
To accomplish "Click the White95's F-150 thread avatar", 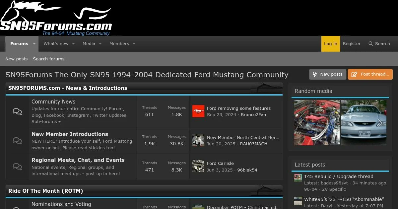I will click(298, 201).
